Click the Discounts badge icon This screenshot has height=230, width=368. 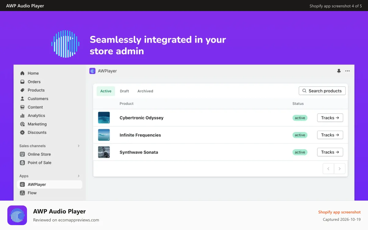[22, 132]
